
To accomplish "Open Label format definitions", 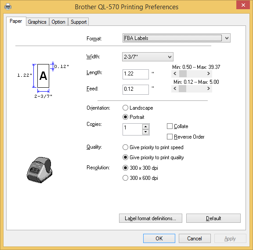I will 151,218.
